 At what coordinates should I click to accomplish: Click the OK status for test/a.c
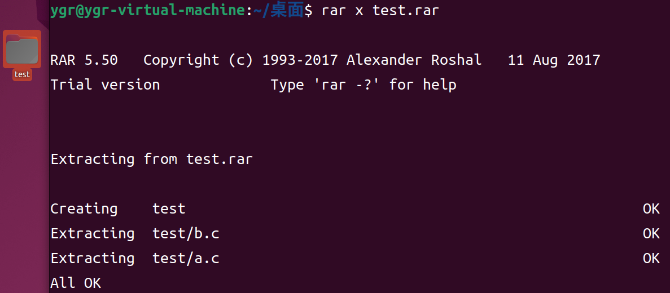(651, 258)
